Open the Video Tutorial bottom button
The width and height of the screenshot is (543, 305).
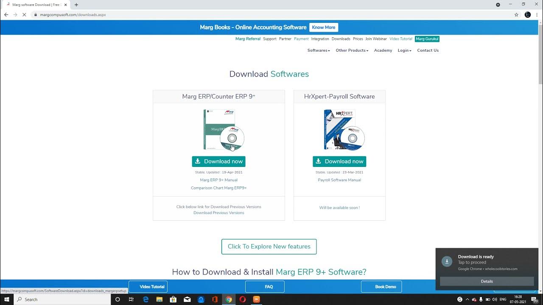point(148,287)
